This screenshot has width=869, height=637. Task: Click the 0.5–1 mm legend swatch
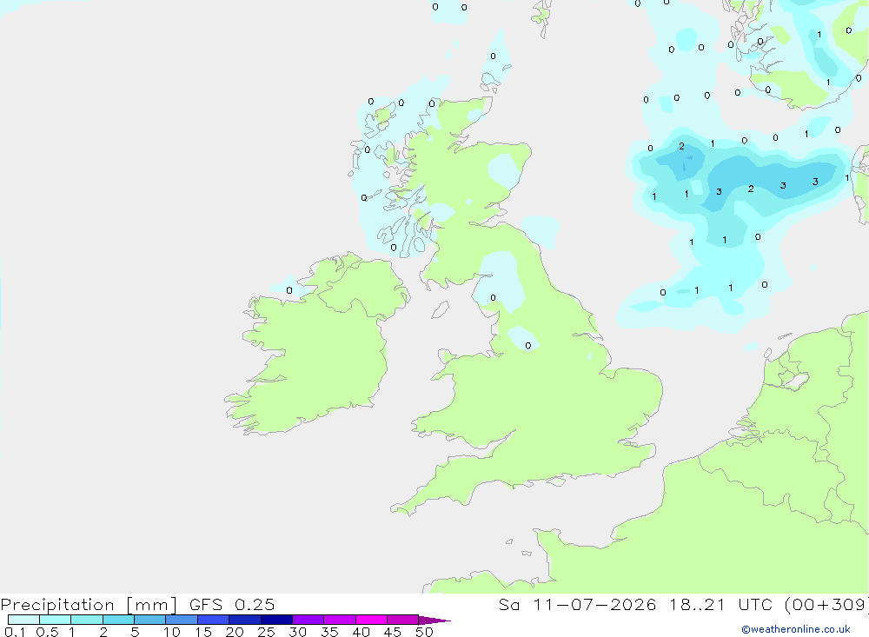point(56,620)
